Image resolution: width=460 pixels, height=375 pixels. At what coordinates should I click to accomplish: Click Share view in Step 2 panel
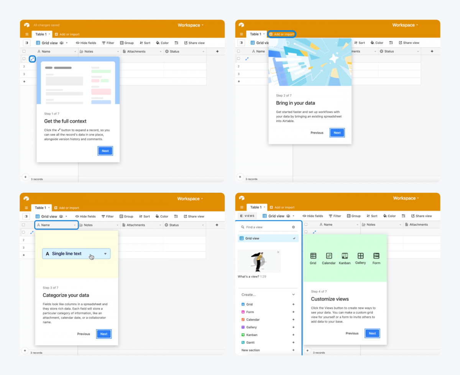(409, 43)
